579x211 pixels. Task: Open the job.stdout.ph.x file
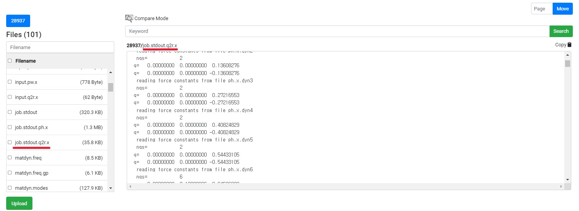31,127
